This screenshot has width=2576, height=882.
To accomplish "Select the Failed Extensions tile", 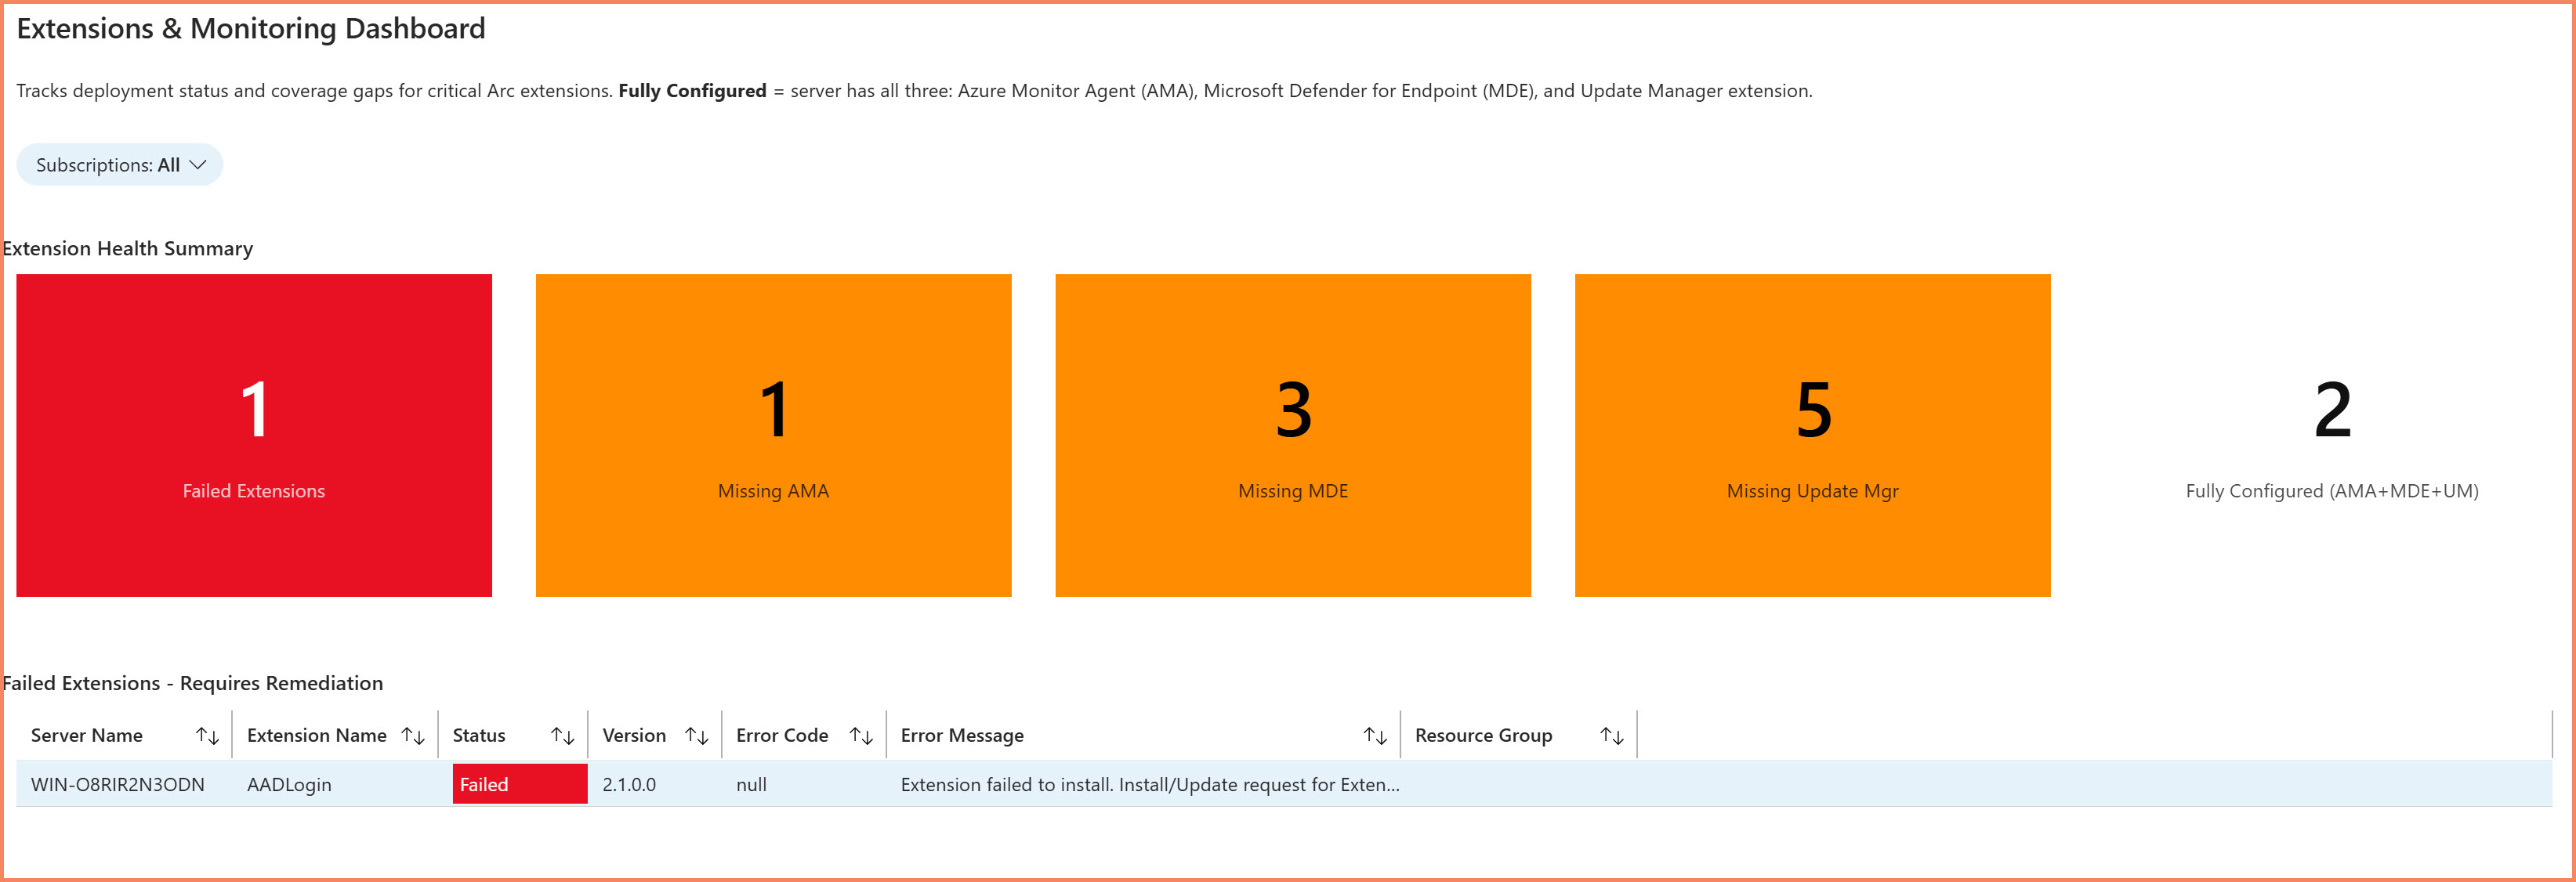I will (x=254, y=435).
